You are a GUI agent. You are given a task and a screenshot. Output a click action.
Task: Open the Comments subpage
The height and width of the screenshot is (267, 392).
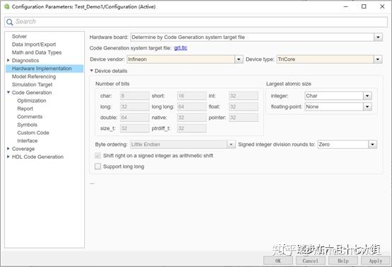coord(30,116)
